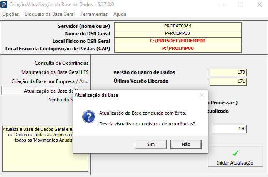The height and width of the screenshot is (177, 268).
Task: Open the Ajuda menu
Action: coord(120,14)
